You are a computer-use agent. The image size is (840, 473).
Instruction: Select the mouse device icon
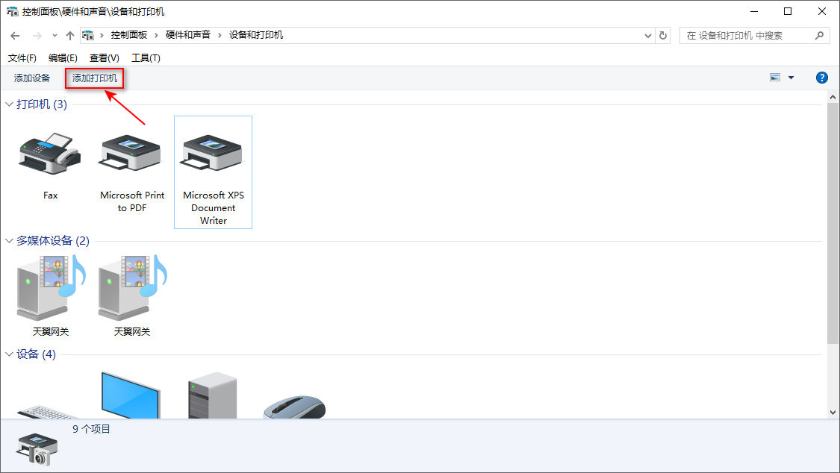click(x=295, y=407)
